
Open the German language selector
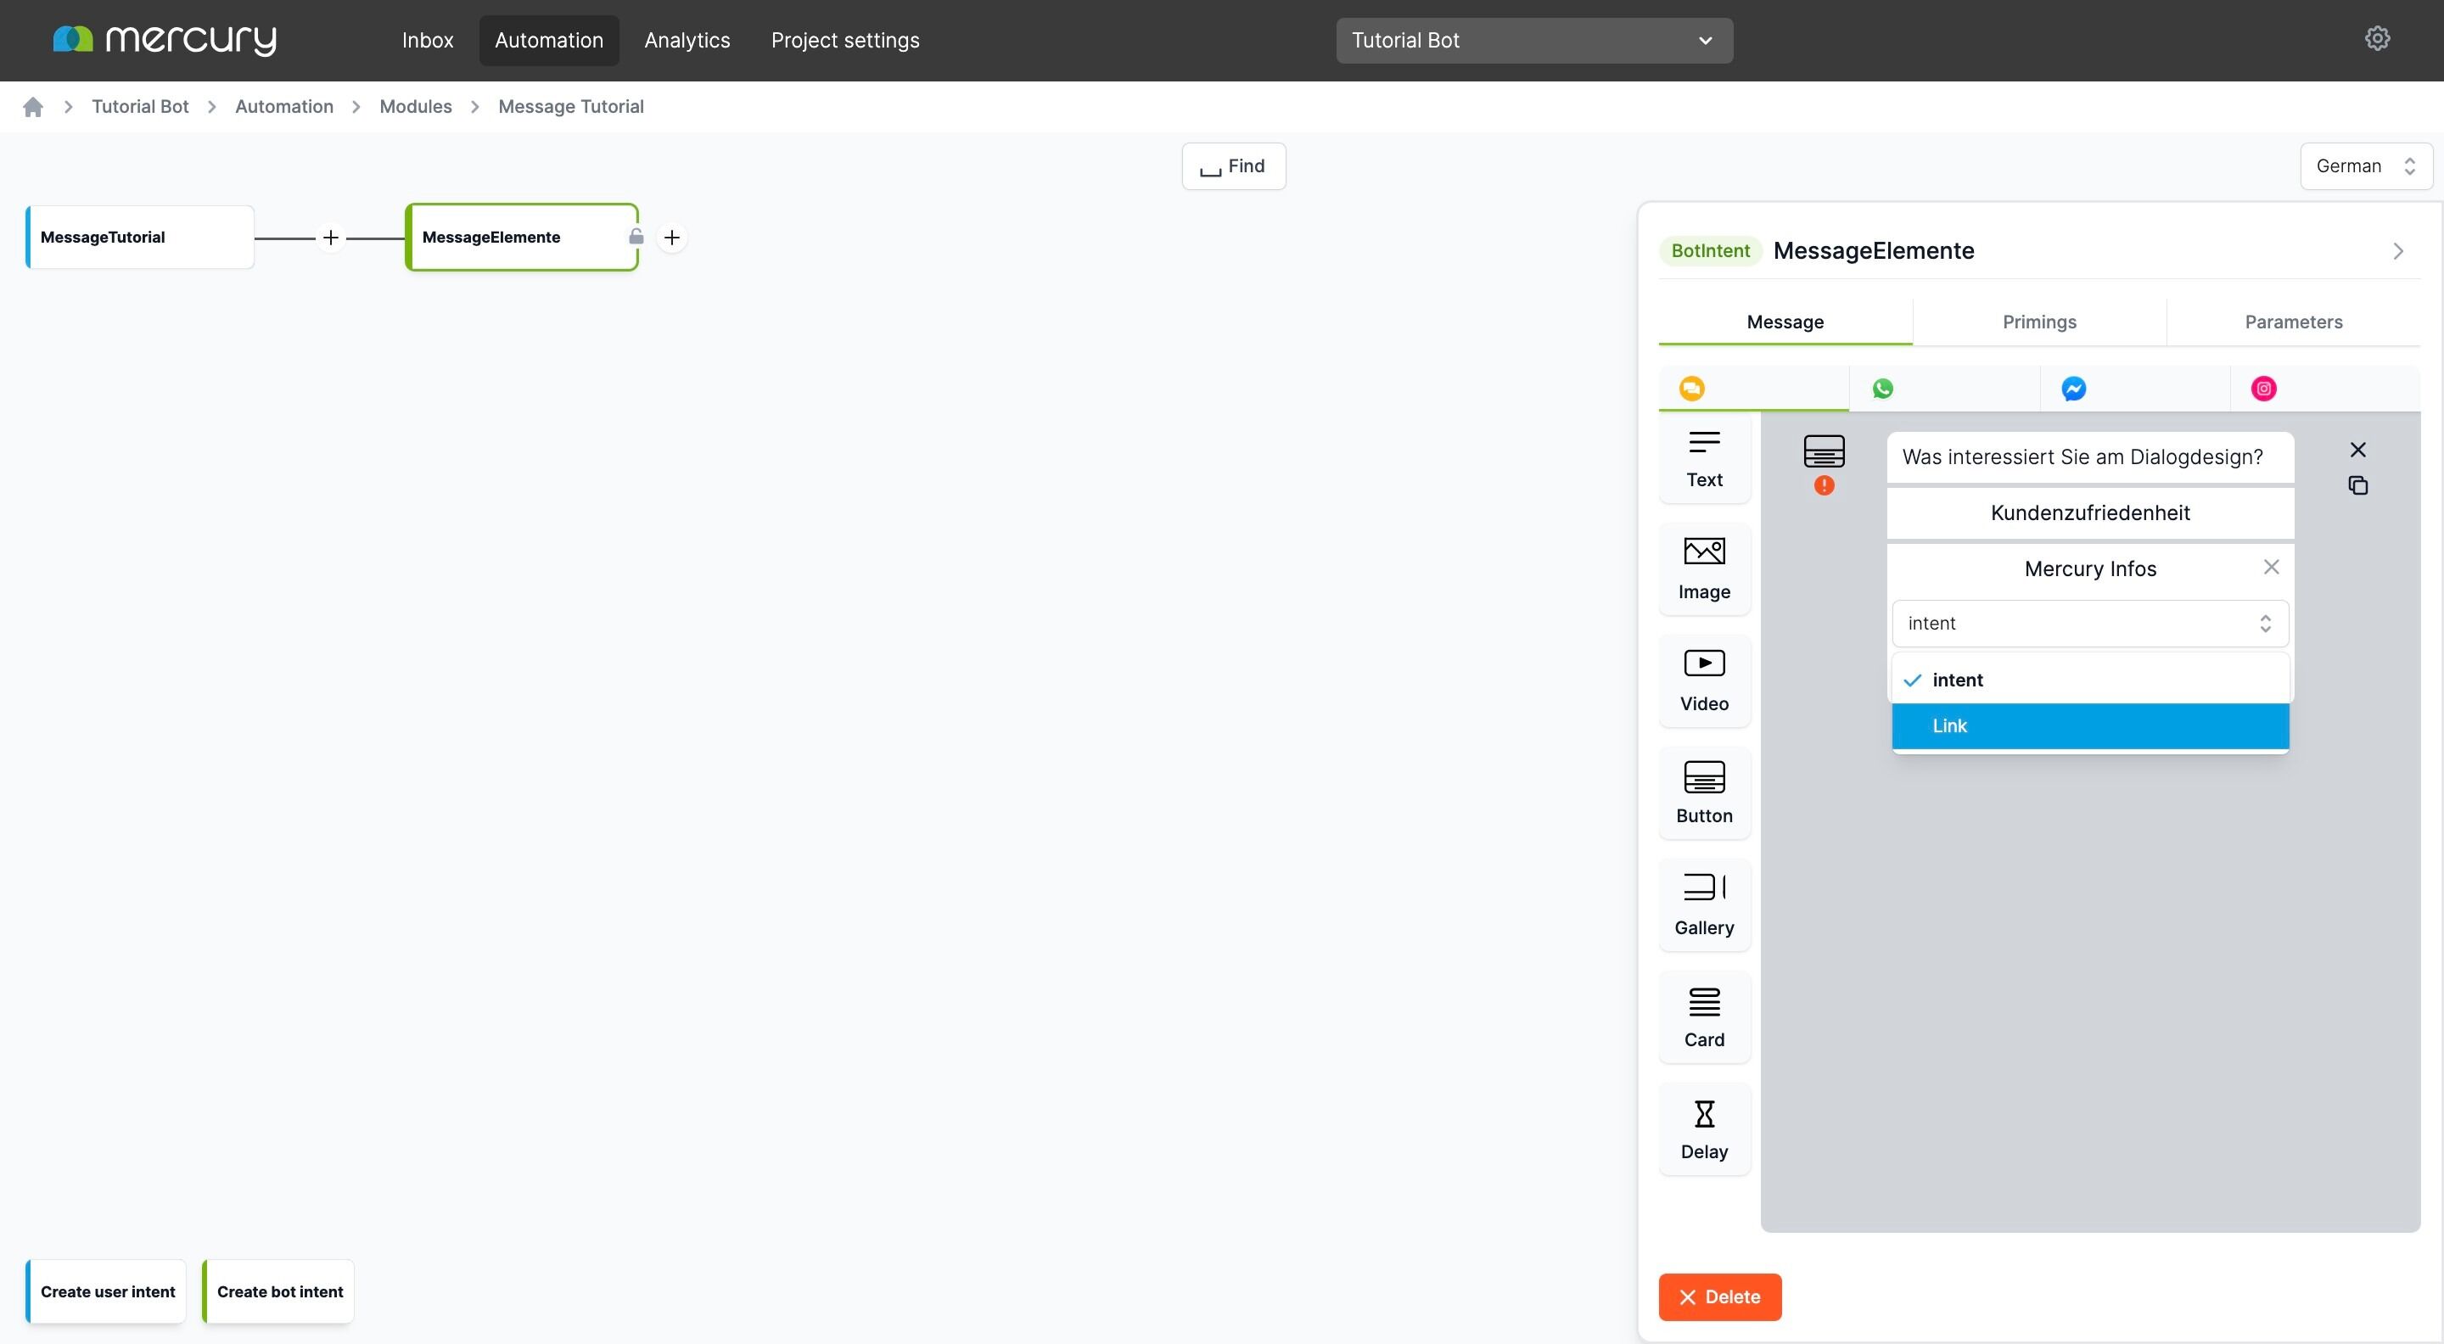(x=2365, y=167)
